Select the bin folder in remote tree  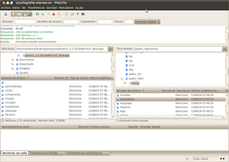pyautogui.click(x=131, y=56)
